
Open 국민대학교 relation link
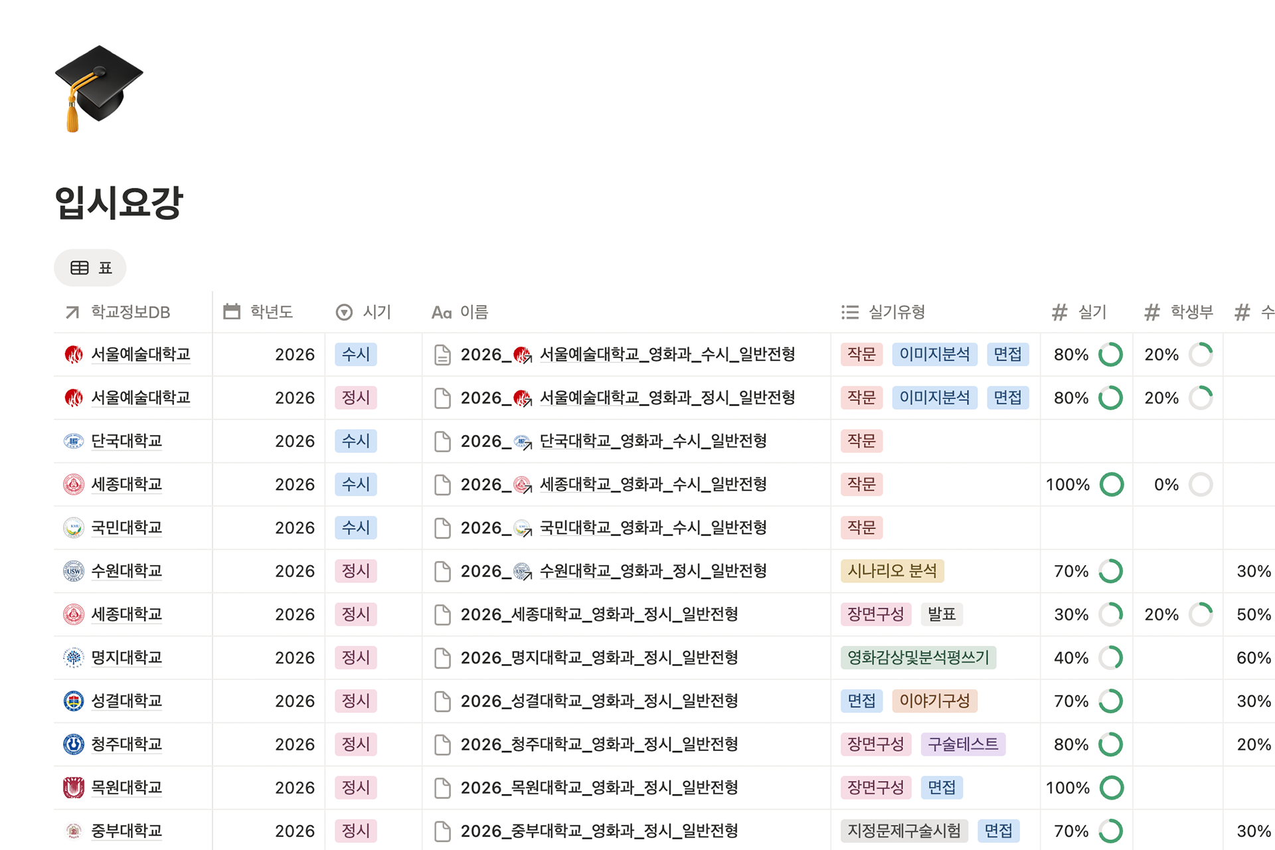(127, 528)
